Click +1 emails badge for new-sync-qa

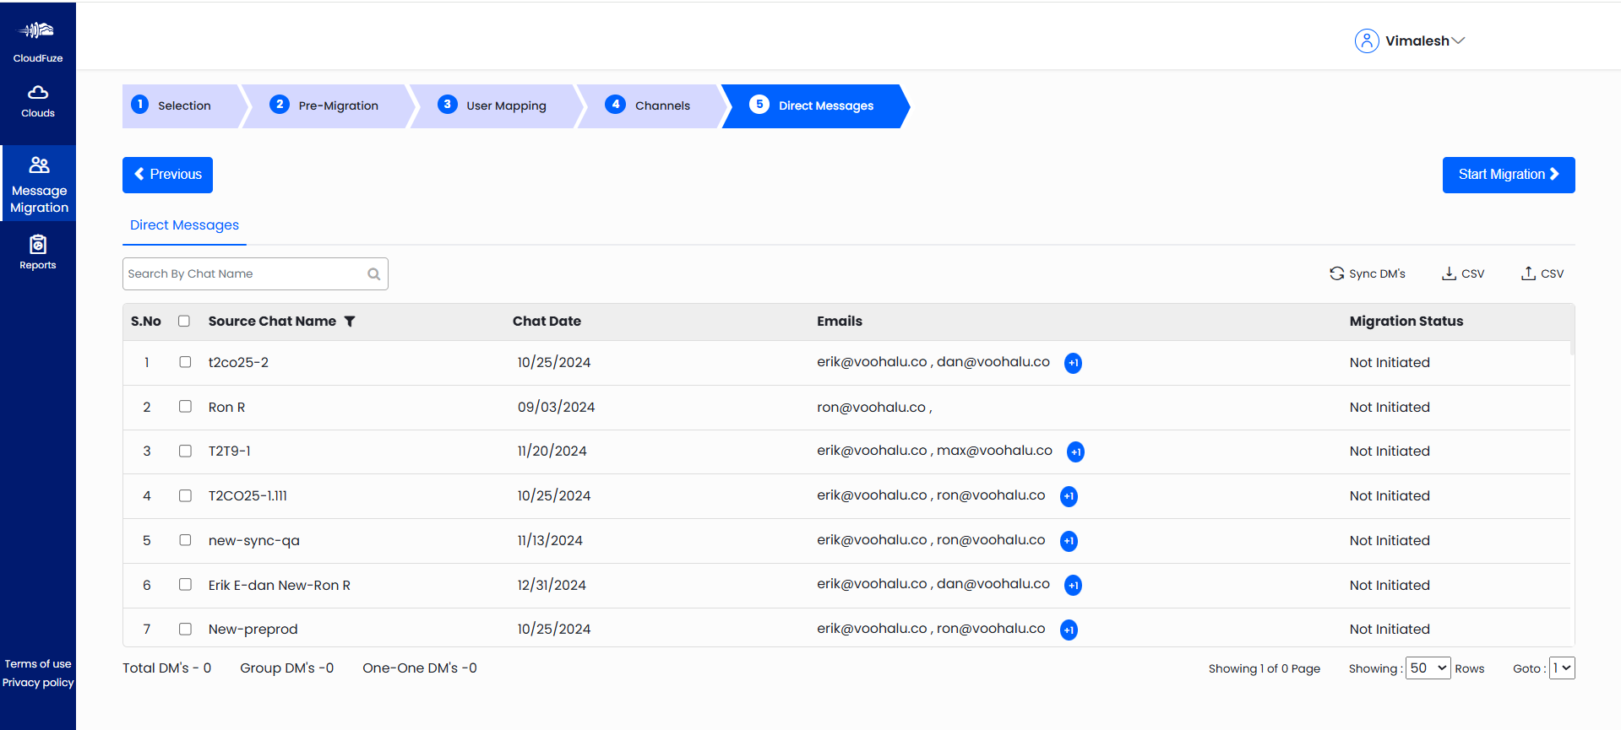(1069, 541)
